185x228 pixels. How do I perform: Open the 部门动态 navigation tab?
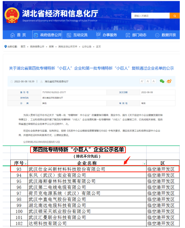[136, 35]
